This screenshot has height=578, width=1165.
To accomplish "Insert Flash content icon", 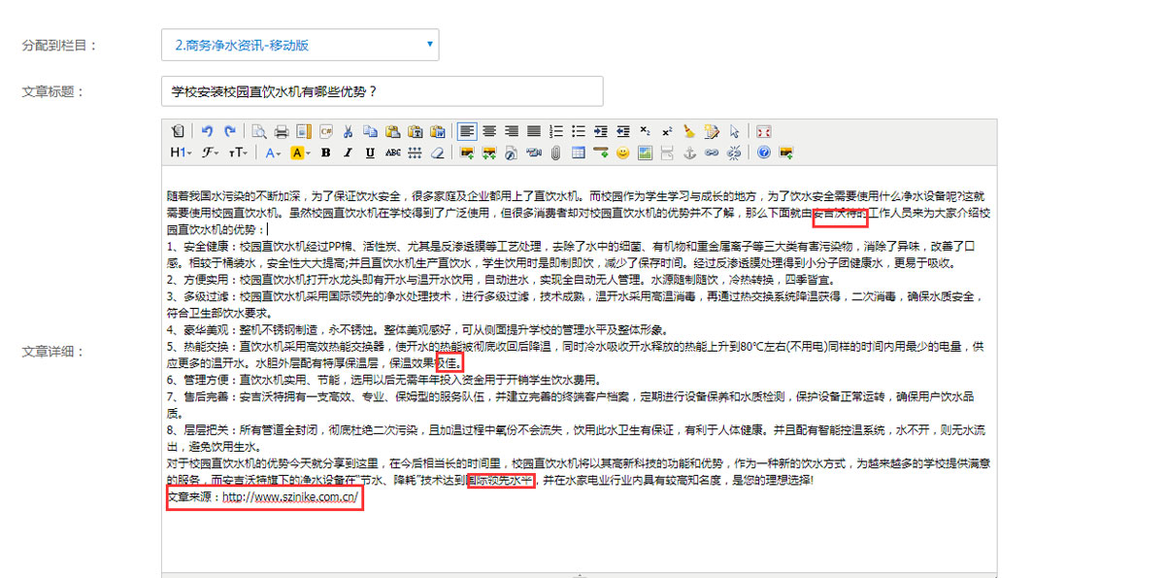I will click(x=512, y=153).
